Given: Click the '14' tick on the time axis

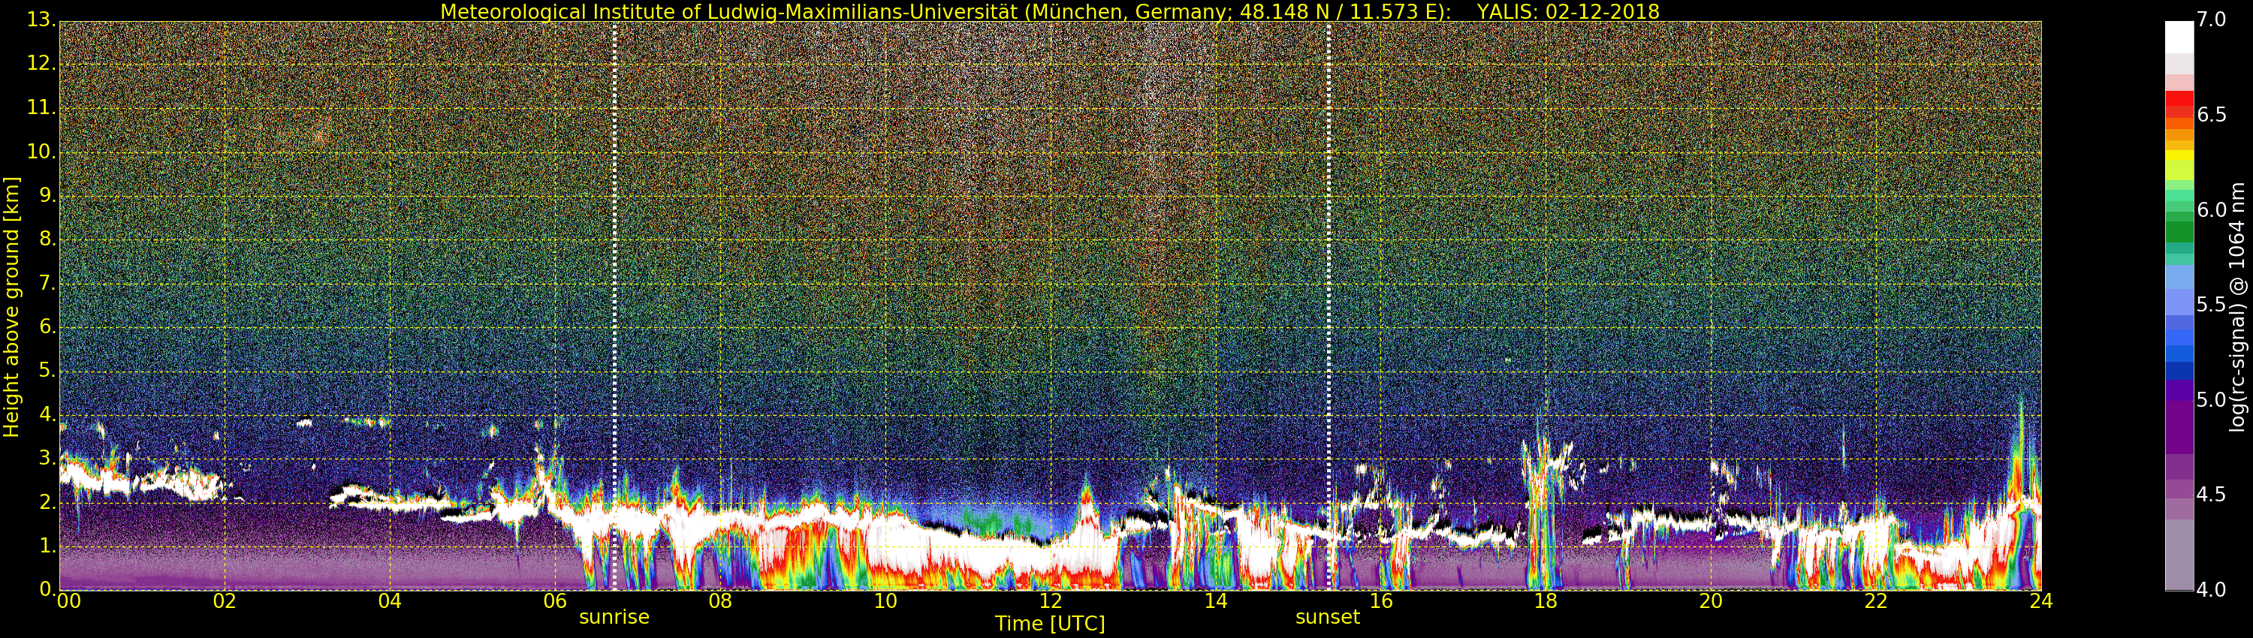Looking at the screenshot, I should point(1216,601).
